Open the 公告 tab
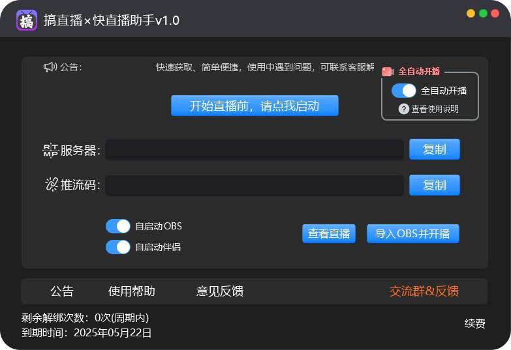The image size is (511, 350). (62, 291)
